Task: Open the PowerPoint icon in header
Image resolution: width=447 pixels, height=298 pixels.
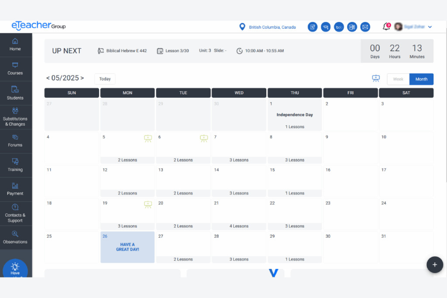Action: [x=352, y=27]
